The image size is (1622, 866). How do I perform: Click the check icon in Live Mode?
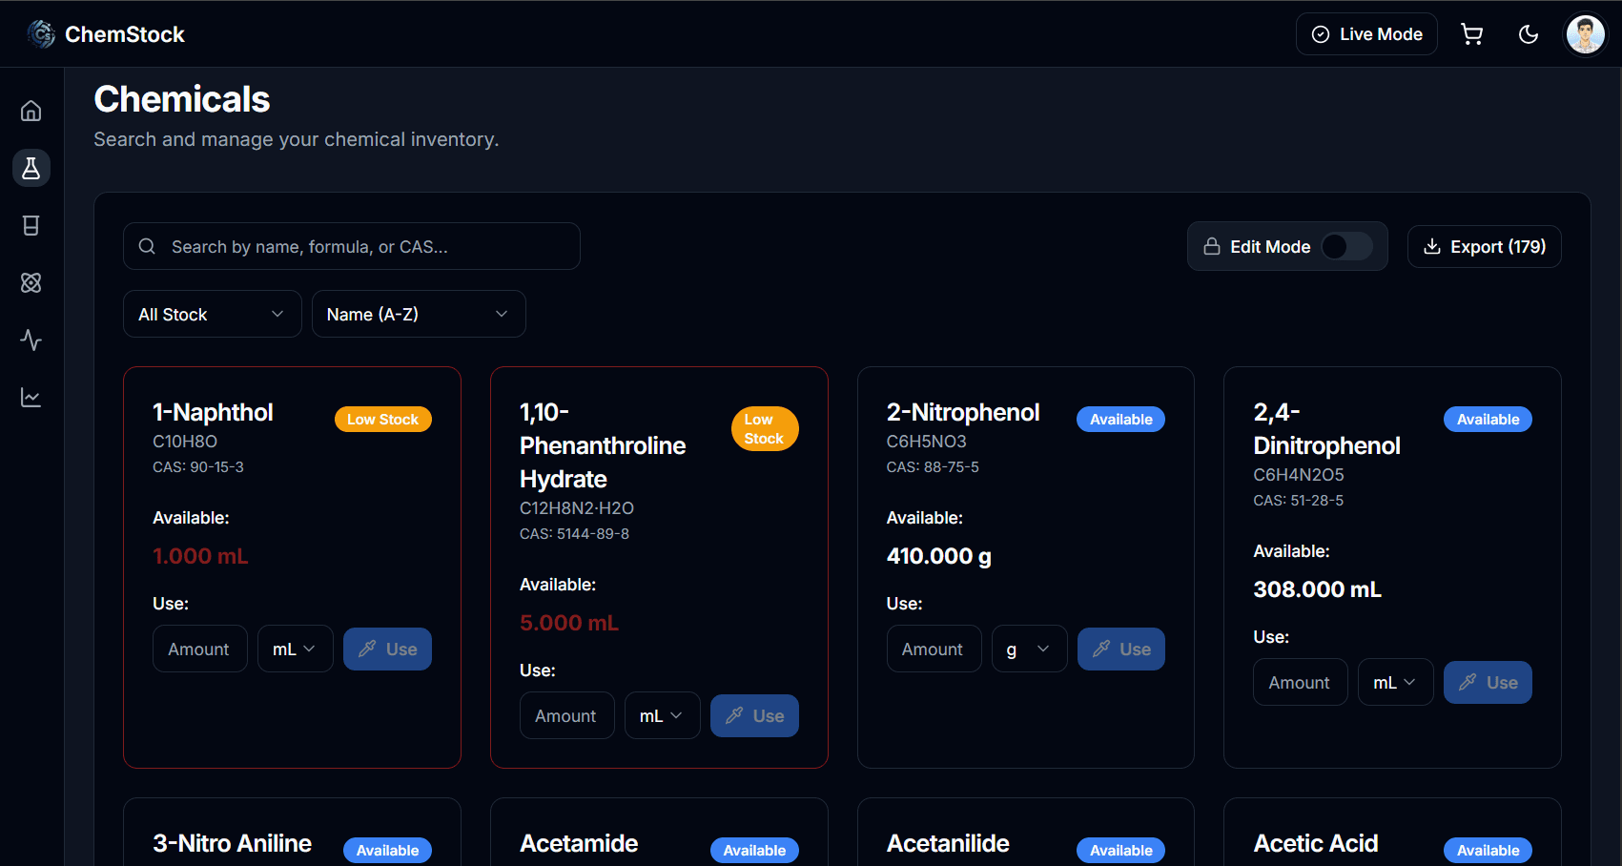pos(1321,34)
